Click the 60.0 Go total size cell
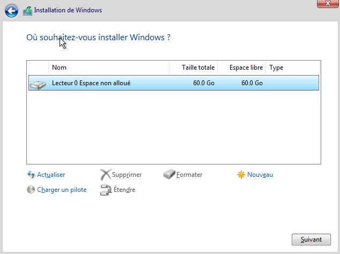 tap(204, 83)
